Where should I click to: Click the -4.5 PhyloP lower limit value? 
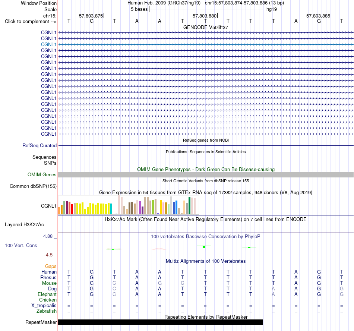point(48,255)
